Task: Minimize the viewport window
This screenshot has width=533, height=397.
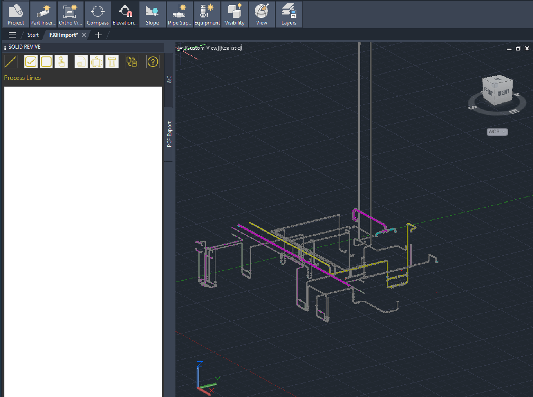Action: (509, 49)
